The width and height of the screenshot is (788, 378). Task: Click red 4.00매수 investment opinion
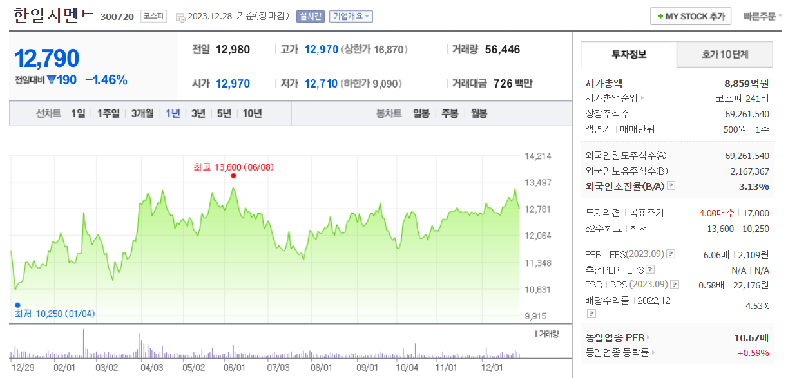click(718, 213)
